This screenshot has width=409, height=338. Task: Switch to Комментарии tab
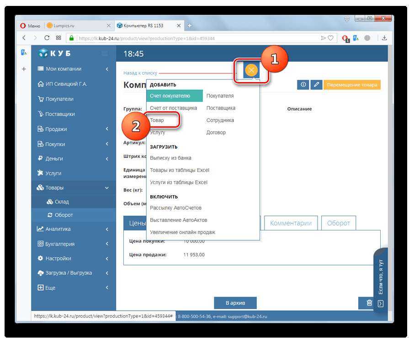tap(291, 223)
